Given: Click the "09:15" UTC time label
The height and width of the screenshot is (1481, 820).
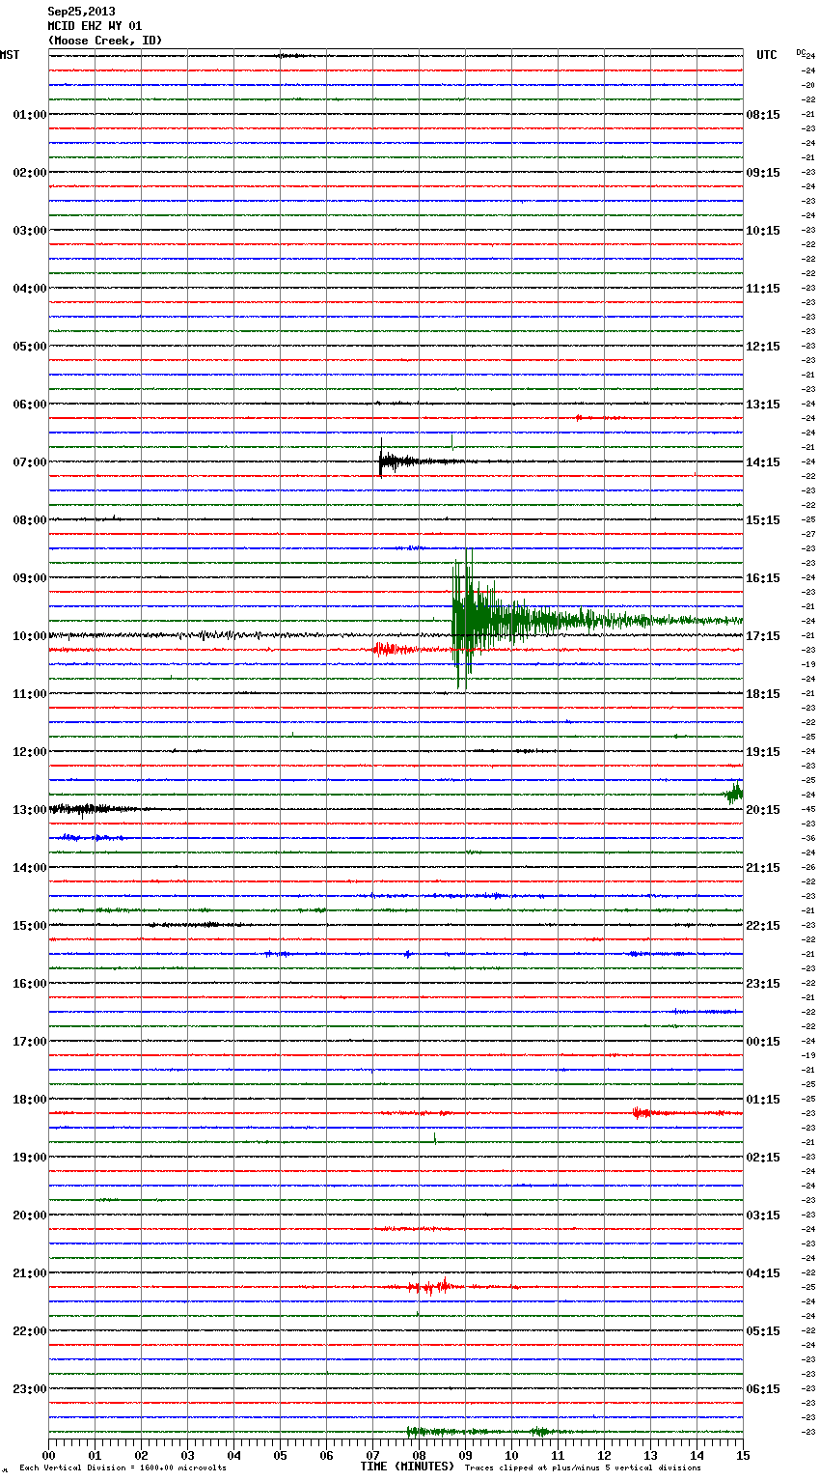Looking at the screenshot, I should click(x=763, y=173).
